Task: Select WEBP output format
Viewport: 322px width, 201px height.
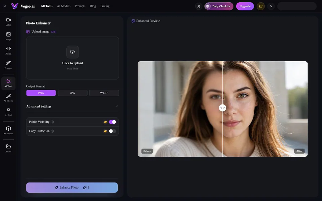Action: click(x=104, y=93)
